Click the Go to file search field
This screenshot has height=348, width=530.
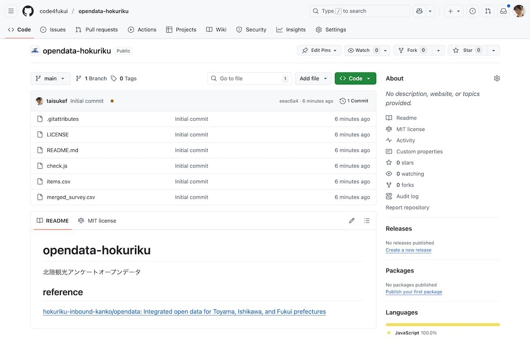point(249,79)
